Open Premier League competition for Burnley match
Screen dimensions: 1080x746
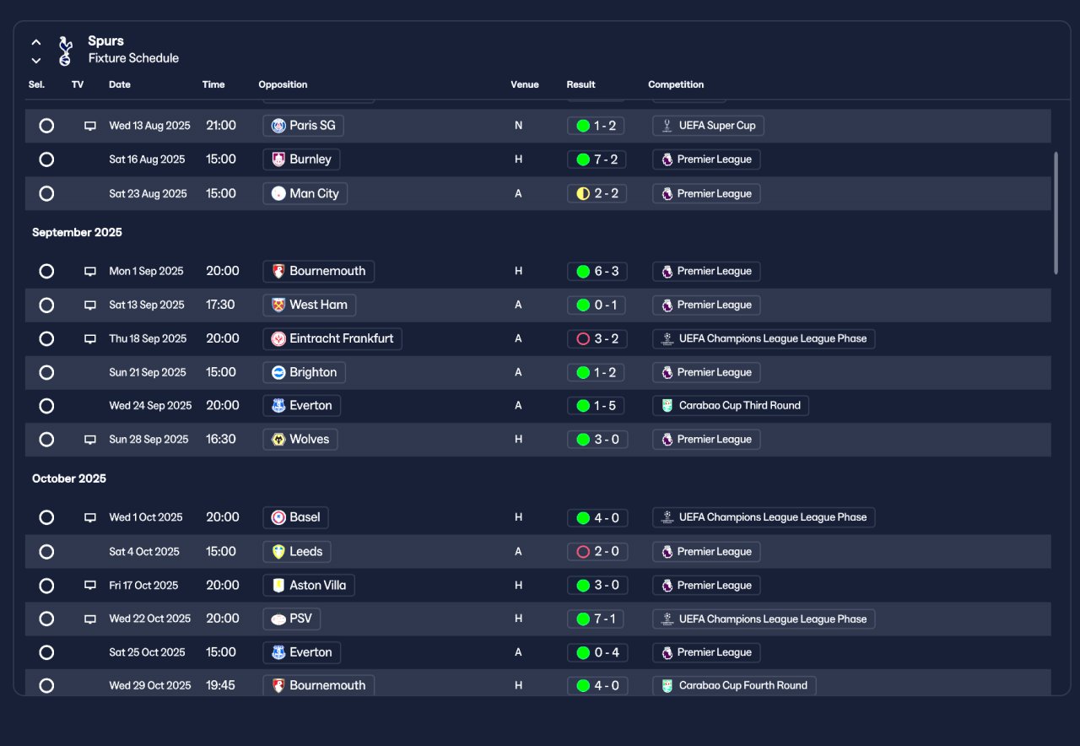click(706, 159)
